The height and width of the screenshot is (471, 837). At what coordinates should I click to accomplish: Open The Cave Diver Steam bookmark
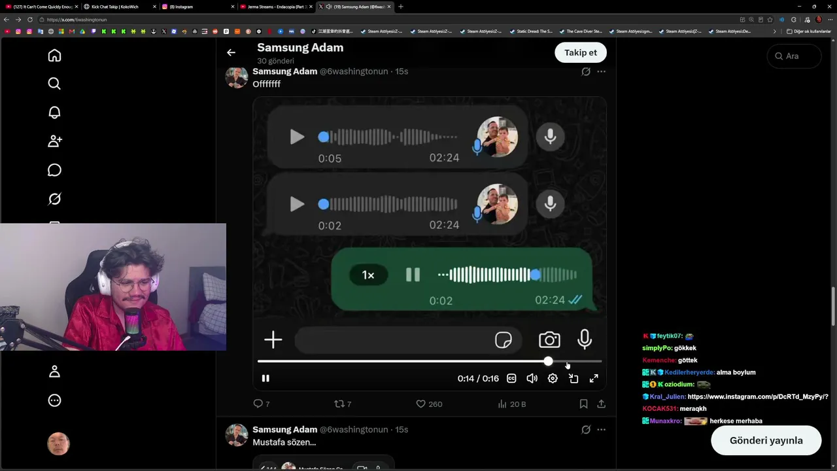pyautogui.click(x=580, y=31)
